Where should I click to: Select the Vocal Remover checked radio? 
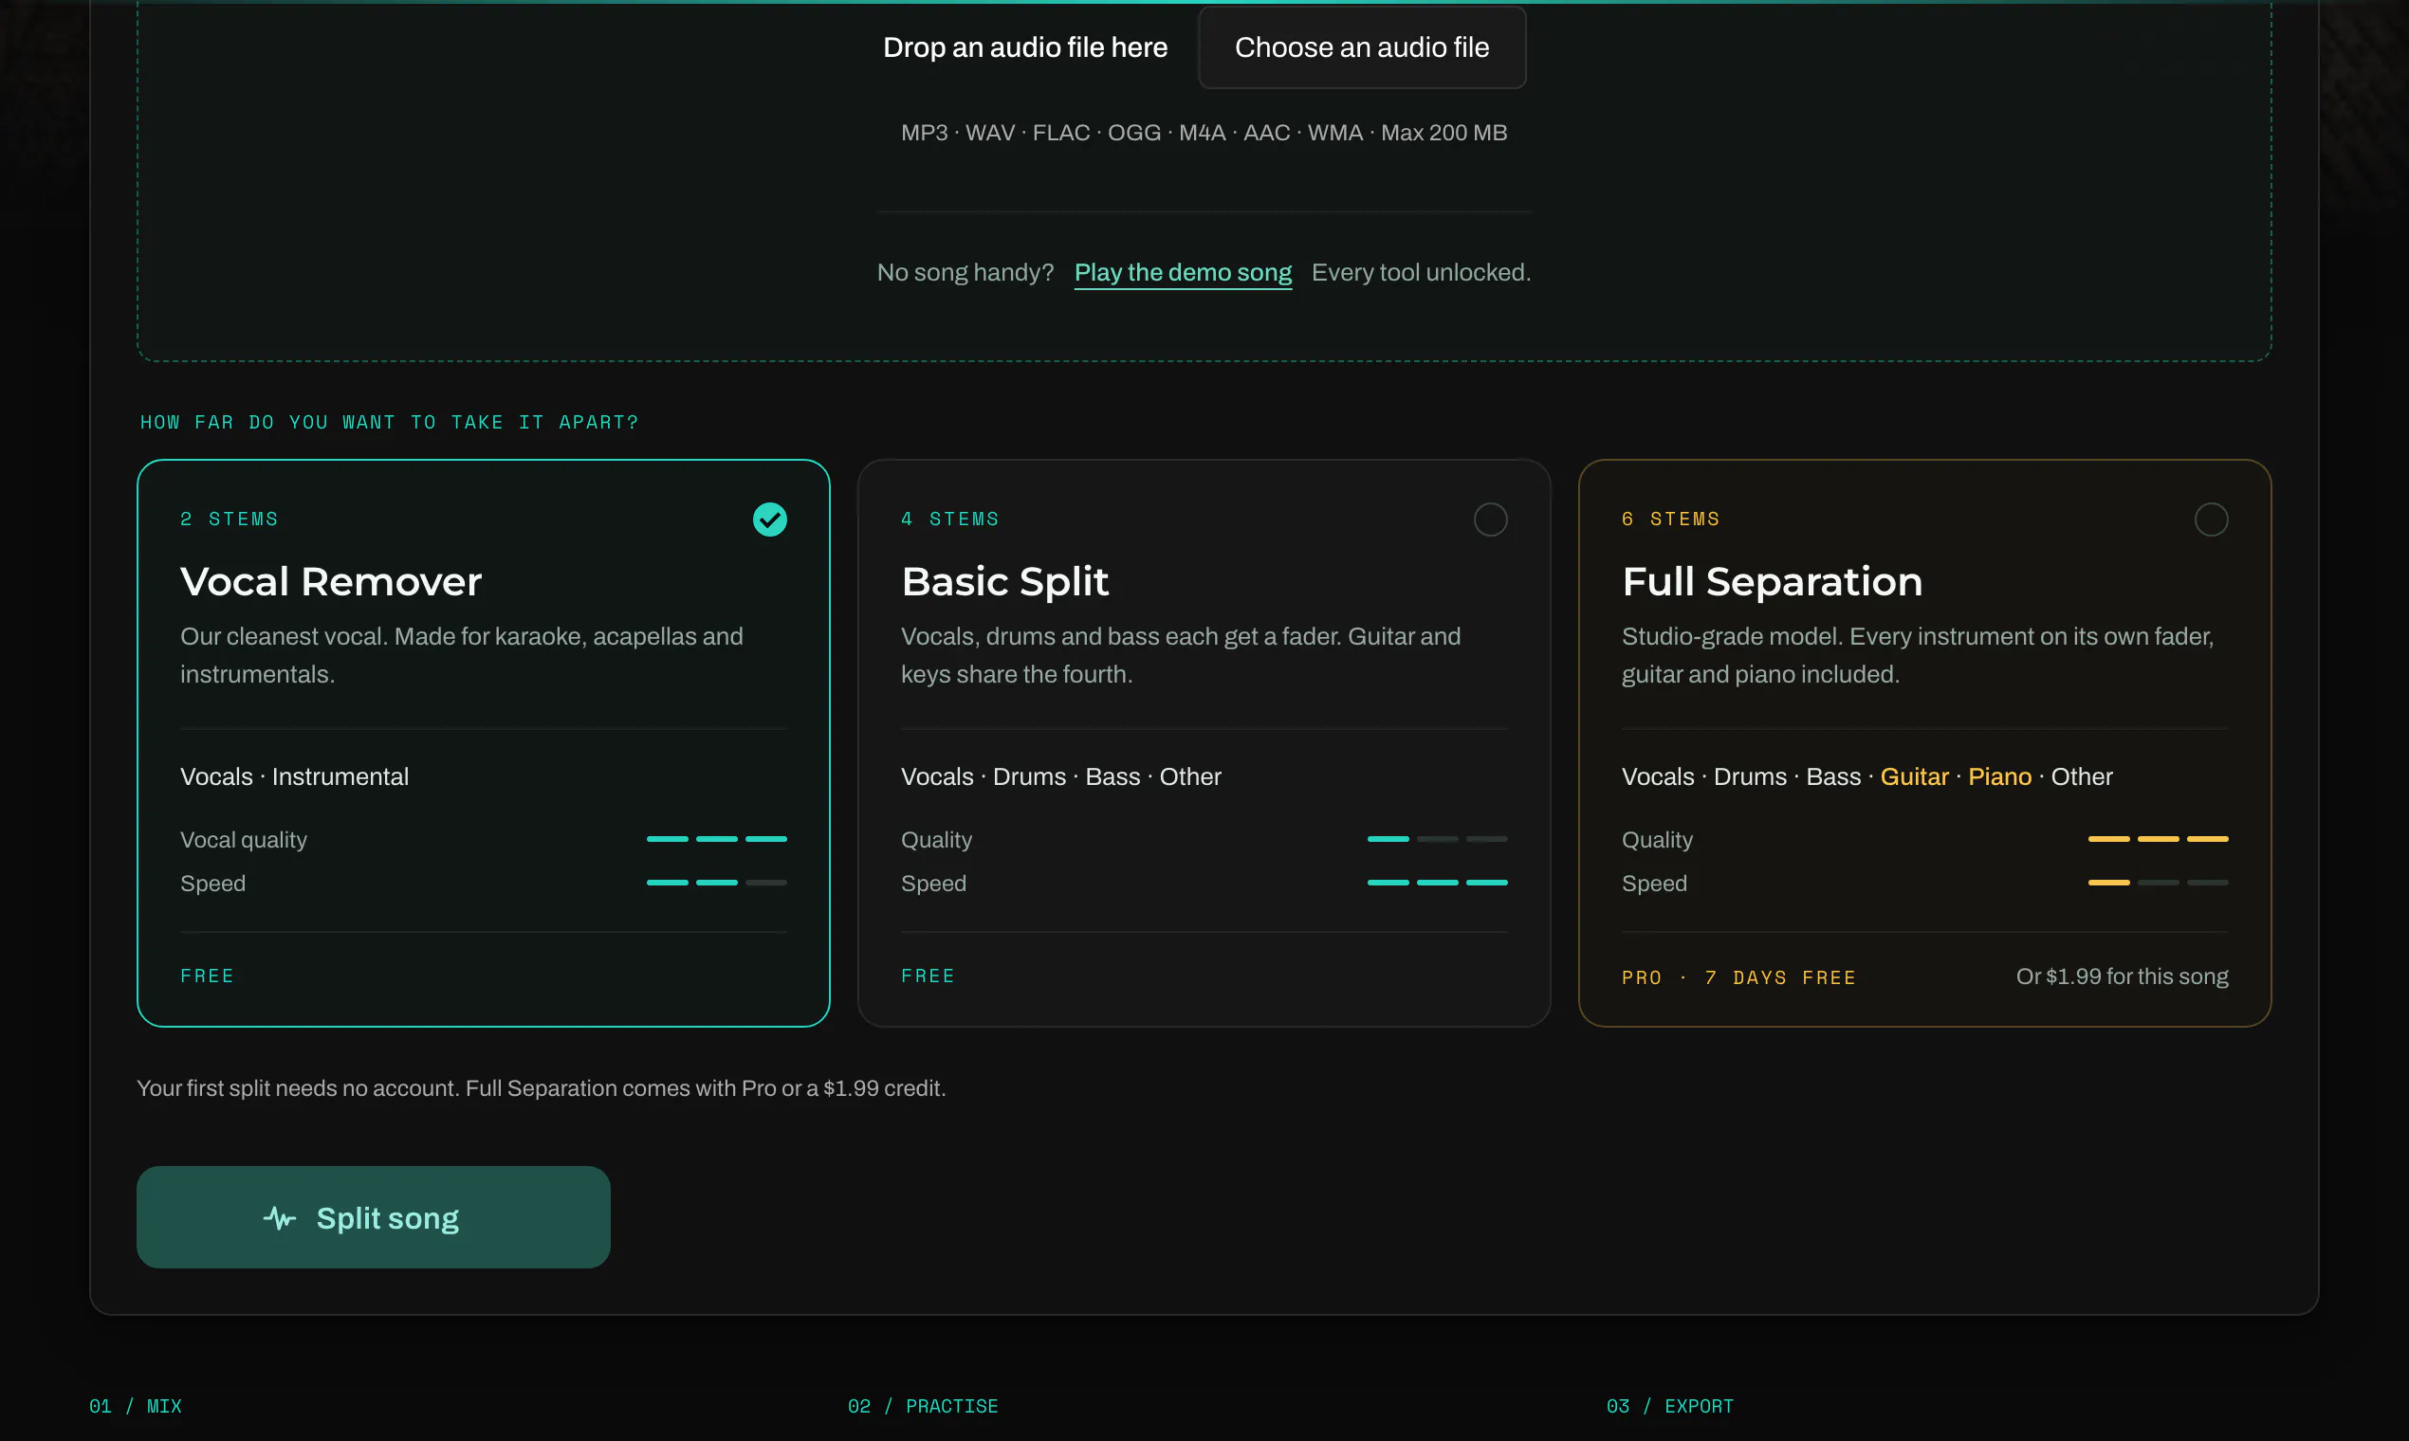click(769, 520)
